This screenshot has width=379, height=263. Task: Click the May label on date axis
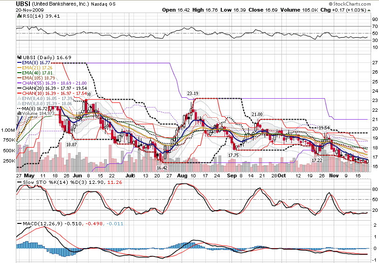pyautogui.click(x=29, y=176)
